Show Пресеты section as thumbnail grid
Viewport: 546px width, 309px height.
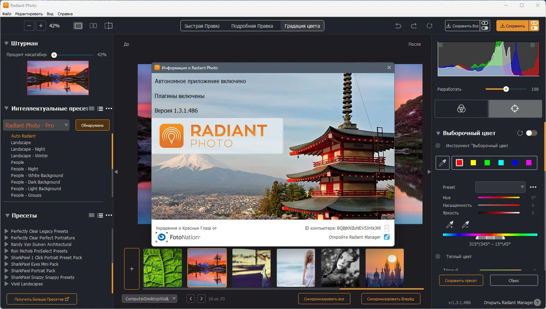pos(92,215)
